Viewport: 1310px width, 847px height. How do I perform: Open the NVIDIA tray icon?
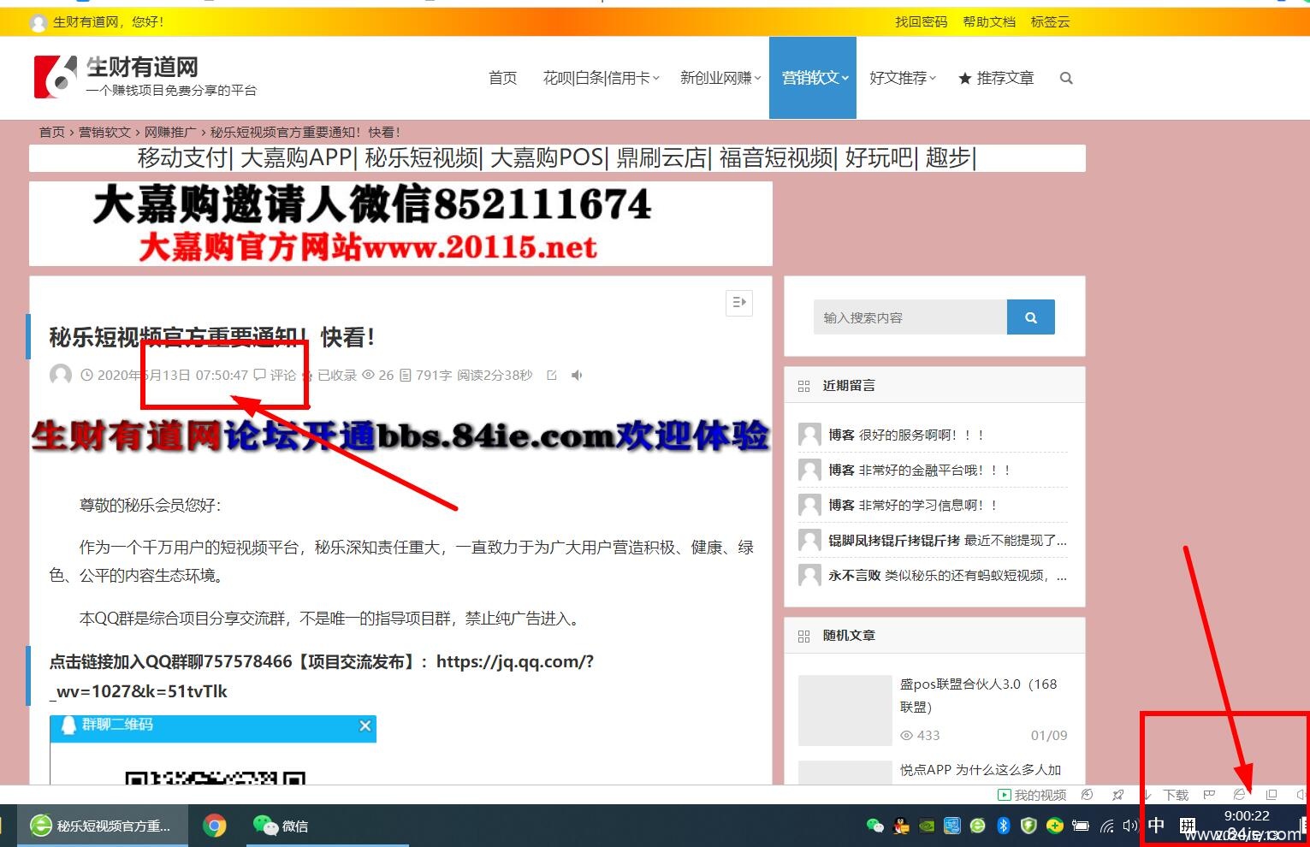pyautogui.click(x=927, y=826)
